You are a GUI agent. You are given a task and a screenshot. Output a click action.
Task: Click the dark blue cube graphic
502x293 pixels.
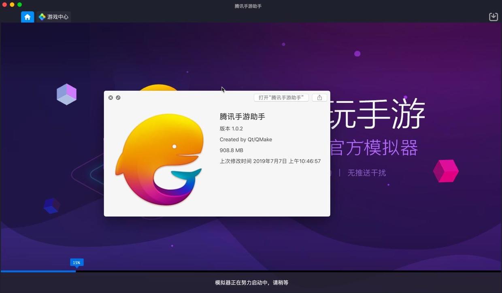(51, 206)
